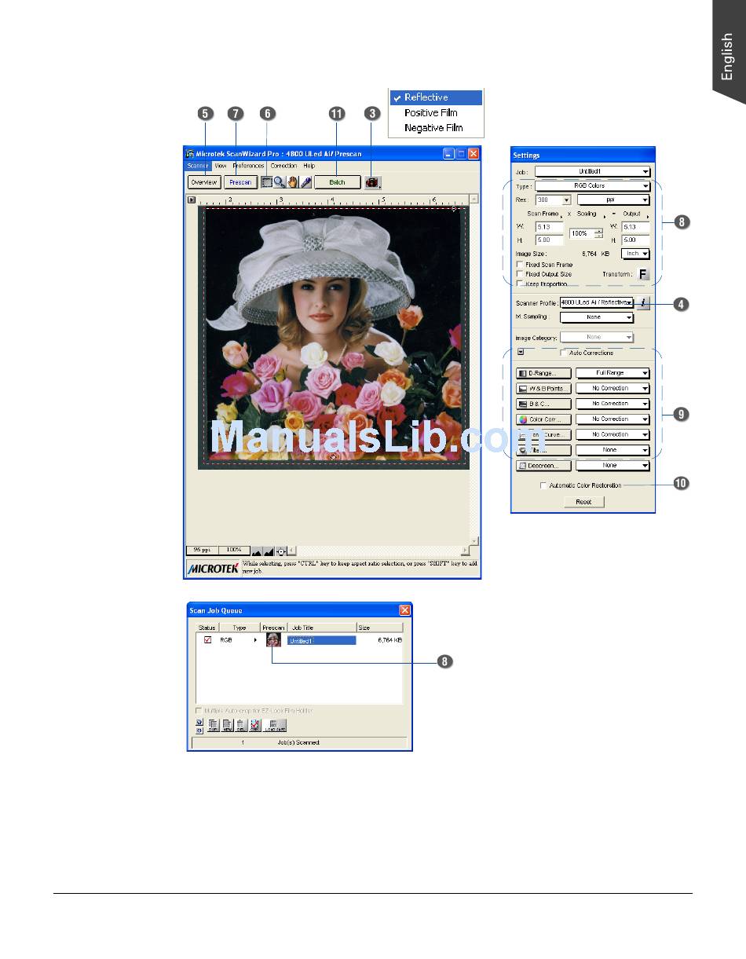The image size is (746, 959).
Task: Click the zoom-in mountain icon
Action: click(268, 551)
